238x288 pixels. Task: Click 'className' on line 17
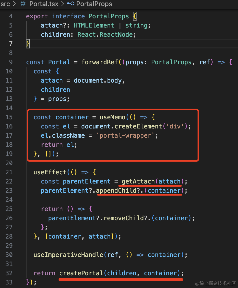point(68,136)
